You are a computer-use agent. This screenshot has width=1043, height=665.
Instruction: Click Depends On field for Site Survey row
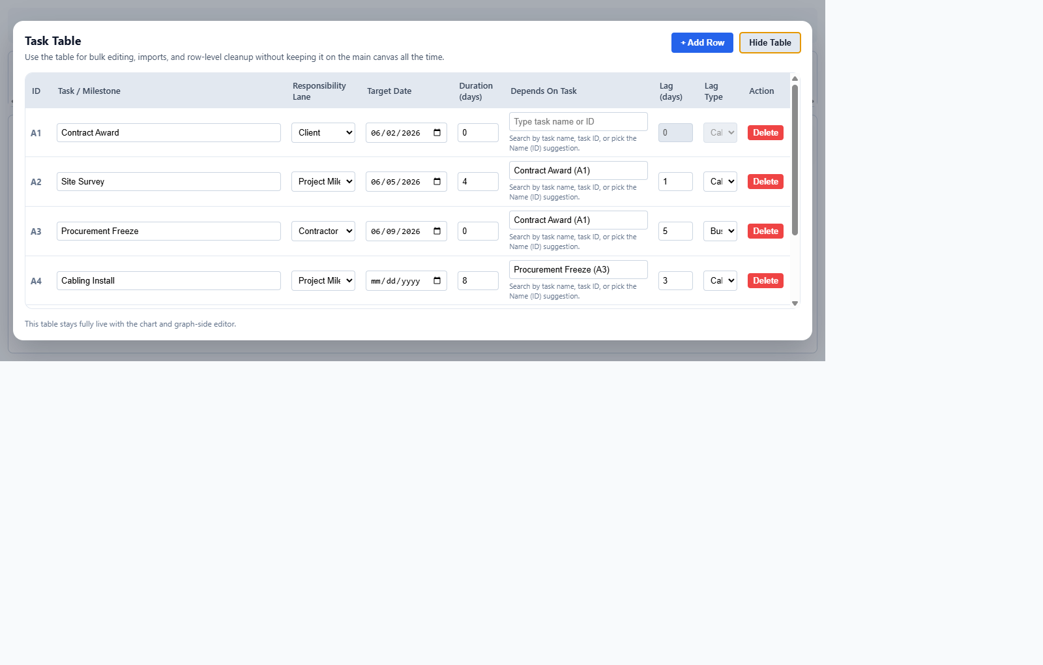pos(578,170)
